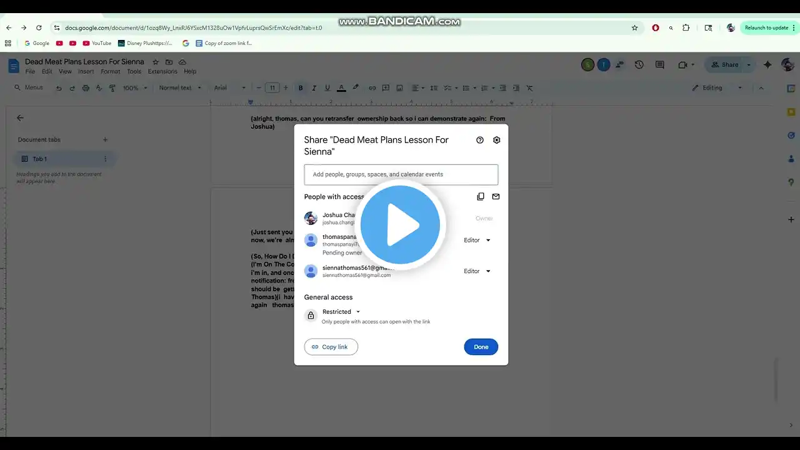800x450 pixels.
Task: Open the View menu
Action: tap(65, 72)
